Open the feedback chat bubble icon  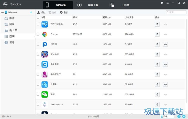(162, 3)
